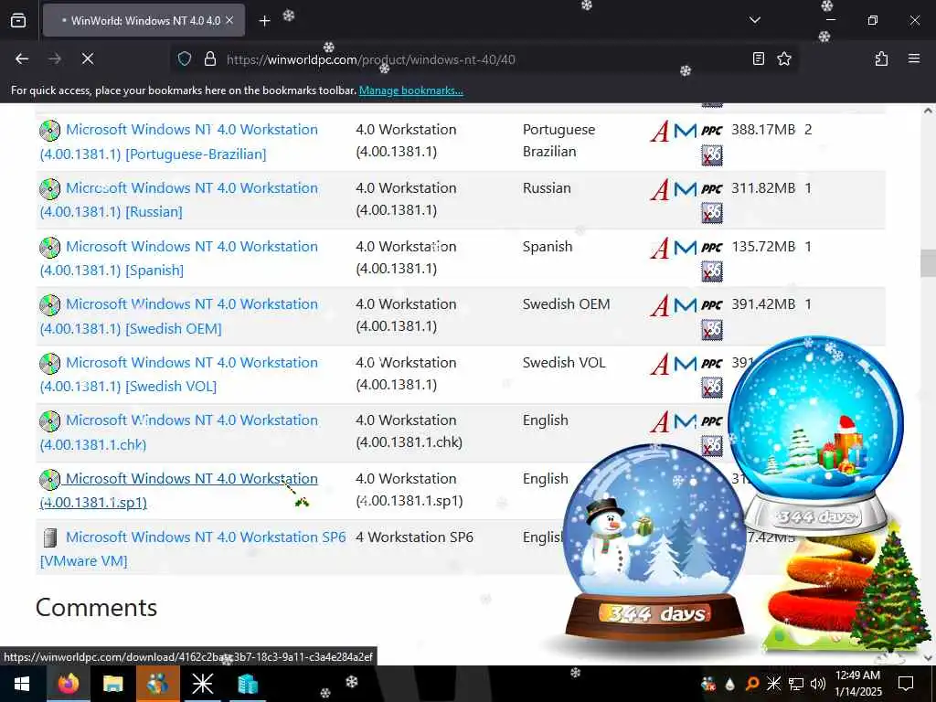
Task: Open File Explorer from the taskbar
Action: coord(112,684)
